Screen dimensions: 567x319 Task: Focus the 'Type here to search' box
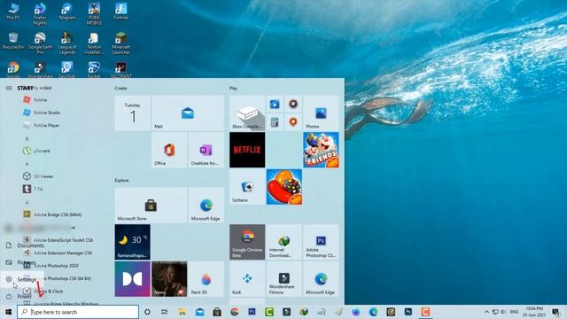click(x=78, y=312)
